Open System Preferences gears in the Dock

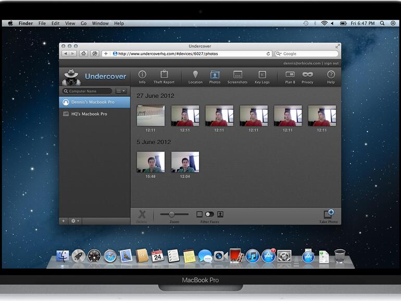click(x=284, y=256)
